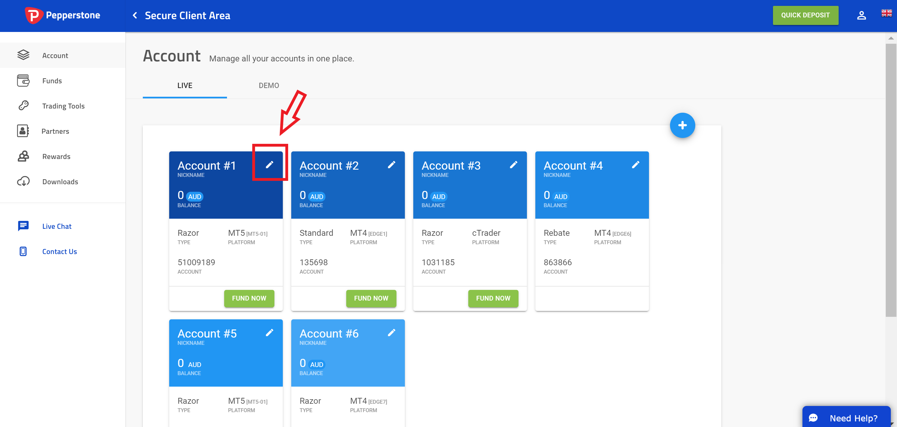This screenshot has width=897, height=427.
Task: Click the user profile icon top right
Action: click(x=860, y=15)
